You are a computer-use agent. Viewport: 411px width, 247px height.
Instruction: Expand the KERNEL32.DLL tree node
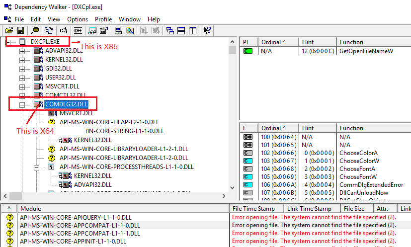[22, 60]
